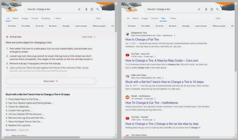Click the Bridgestone Tires favicon

click(128, 34)
